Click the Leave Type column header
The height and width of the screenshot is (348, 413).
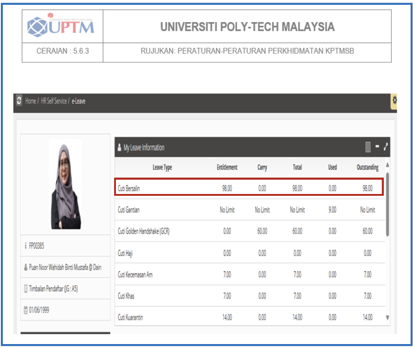pyautogui.click(x=162, y=167)
